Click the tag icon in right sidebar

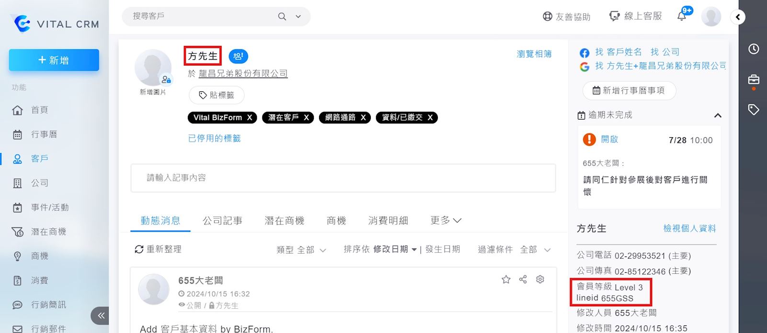pyautogui.click(x=754, y=110)
